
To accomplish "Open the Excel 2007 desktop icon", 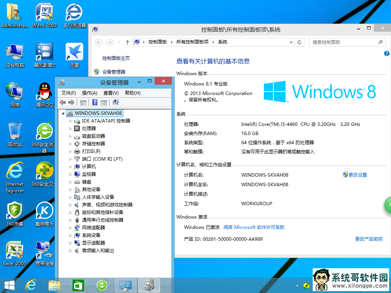I will pos(15,254).
